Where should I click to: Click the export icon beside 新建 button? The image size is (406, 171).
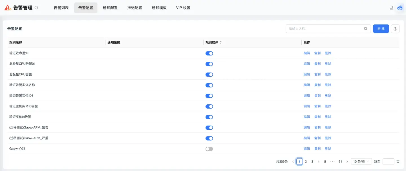tap(395, 28)
